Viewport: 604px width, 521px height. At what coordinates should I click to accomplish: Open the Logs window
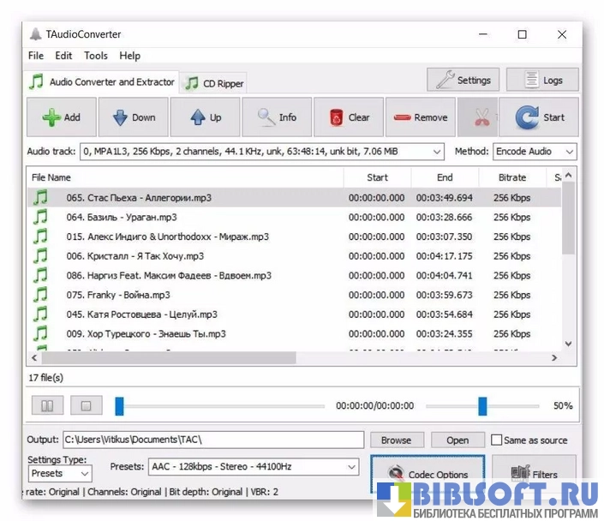tap(542, 80)
